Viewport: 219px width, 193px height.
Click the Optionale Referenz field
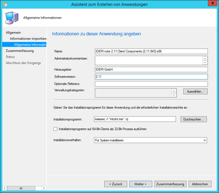pos(151,84)
